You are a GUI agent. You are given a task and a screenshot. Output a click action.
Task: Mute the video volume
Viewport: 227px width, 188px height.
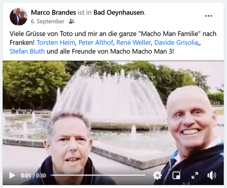[211, 175]
